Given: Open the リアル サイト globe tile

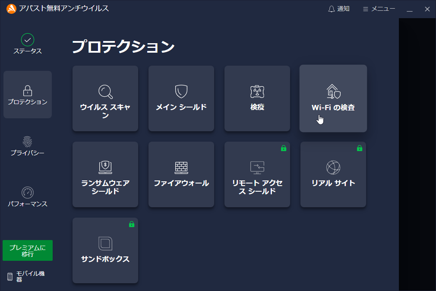Looking at the screenshot, I should 333,174.
